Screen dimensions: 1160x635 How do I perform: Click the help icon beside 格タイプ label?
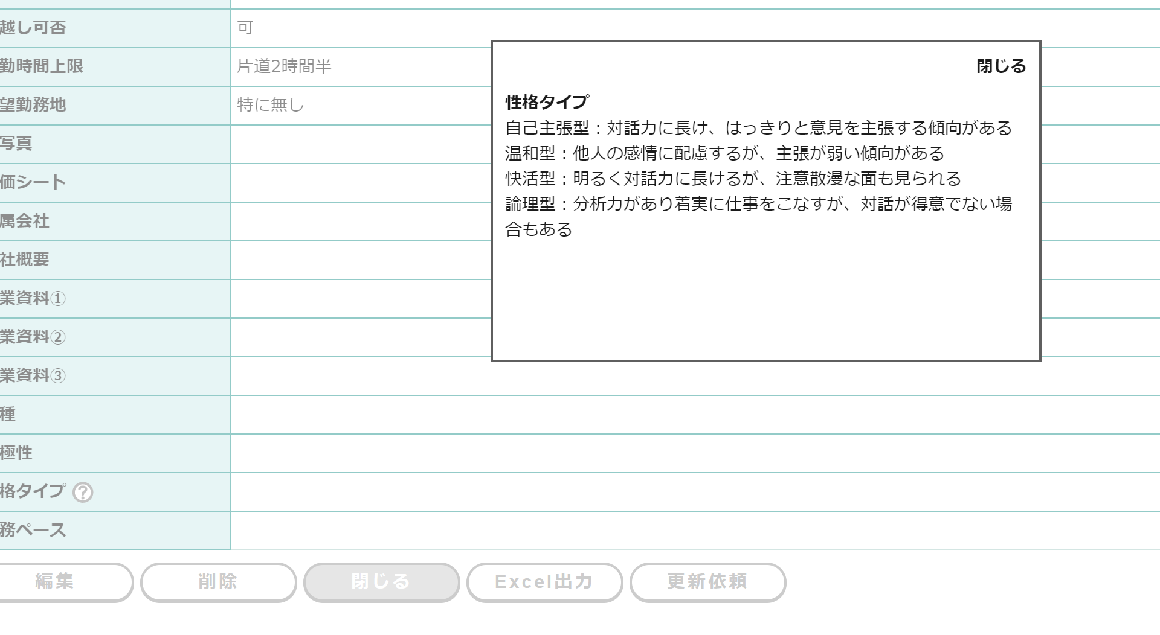[x=83, y=493]
